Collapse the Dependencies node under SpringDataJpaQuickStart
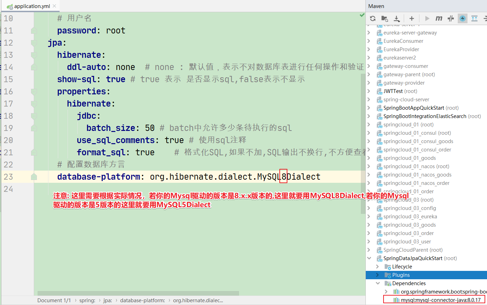 click(378, 283)
